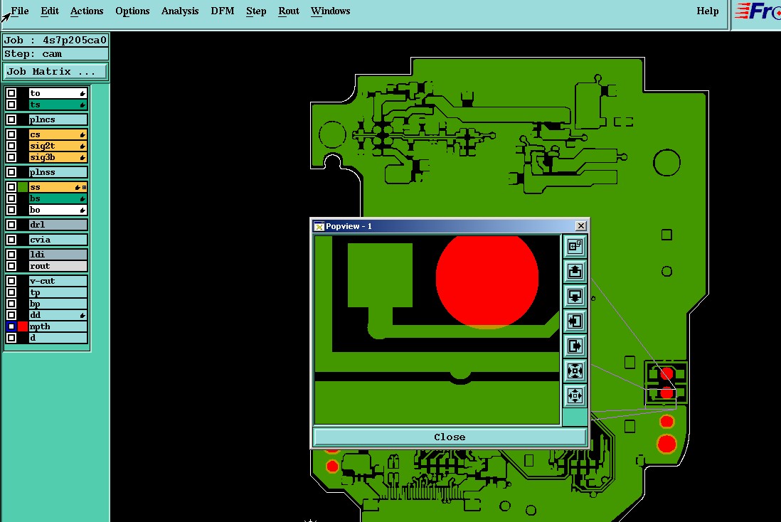The height and width of the screenshot is (522, 781).
Task: Open the Actions menu
Action: 87,11
